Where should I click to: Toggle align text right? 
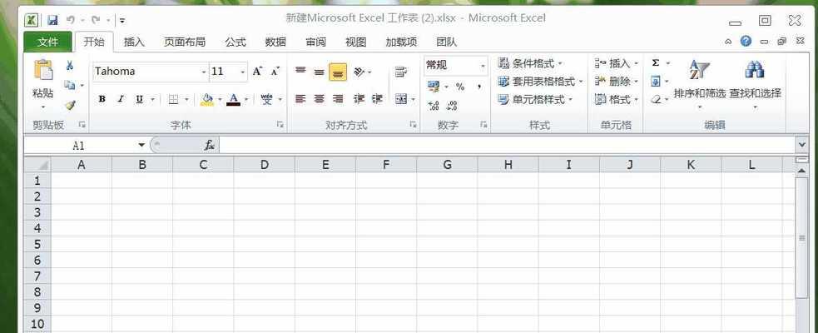[338, 98]
